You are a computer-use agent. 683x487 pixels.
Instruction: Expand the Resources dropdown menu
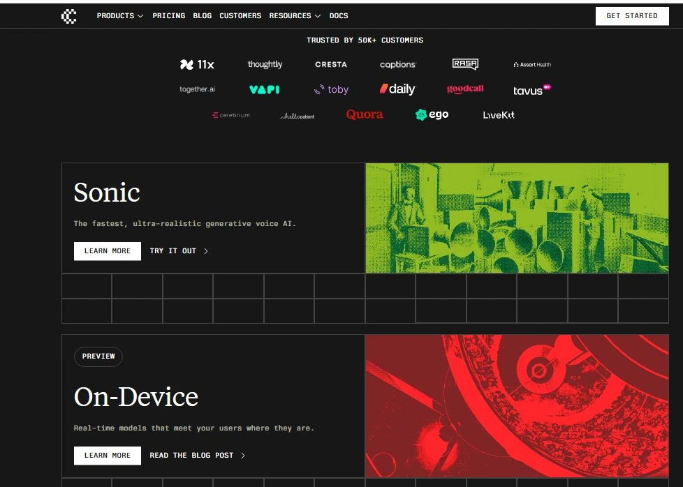click(295, 15)
